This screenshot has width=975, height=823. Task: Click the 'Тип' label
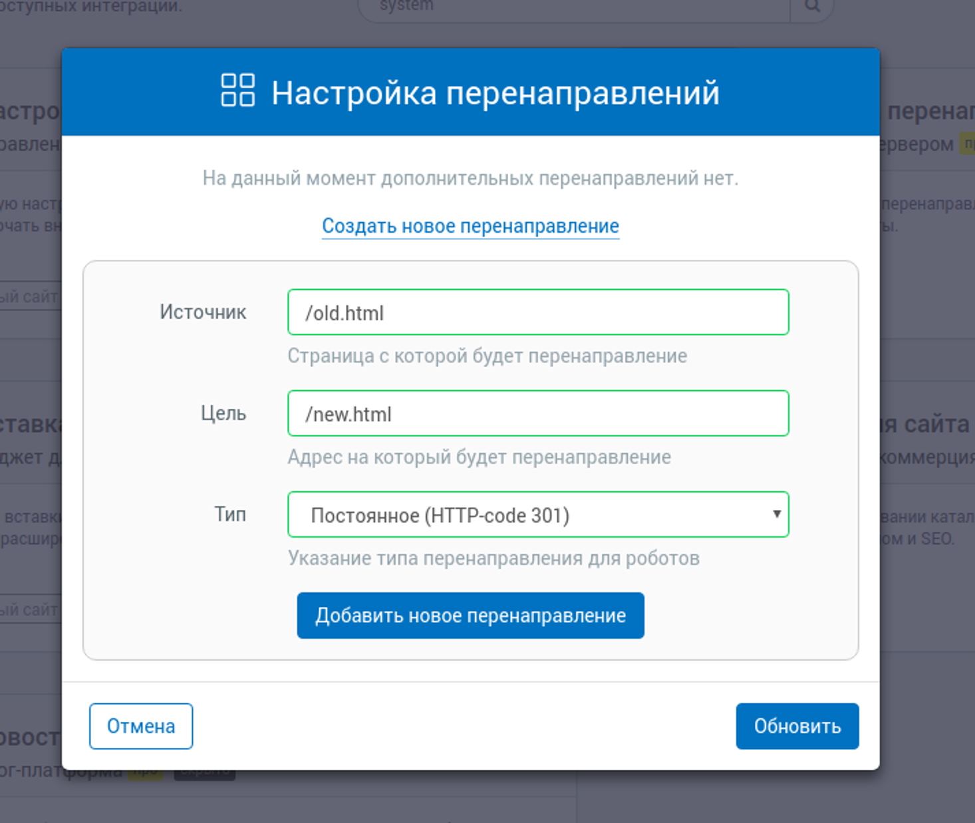(x=230, y=514)
